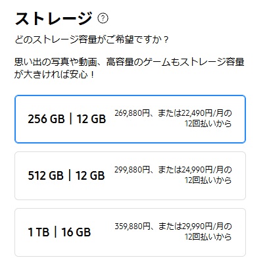Click the 思い出の写真や動画 description paragraph
267x264 pixels.
click(x=130, y=68)
